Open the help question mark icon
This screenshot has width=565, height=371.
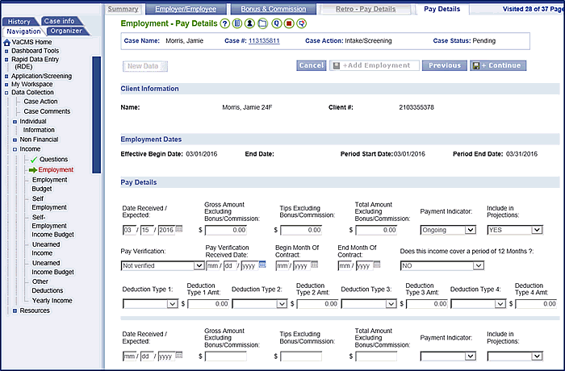(x=225, y=23)
